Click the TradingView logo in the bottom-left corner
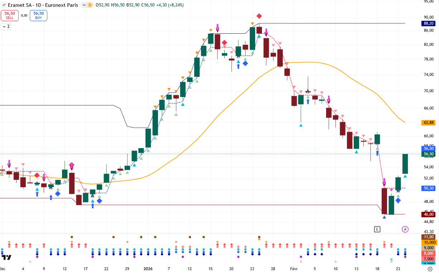 pos(6,257)
